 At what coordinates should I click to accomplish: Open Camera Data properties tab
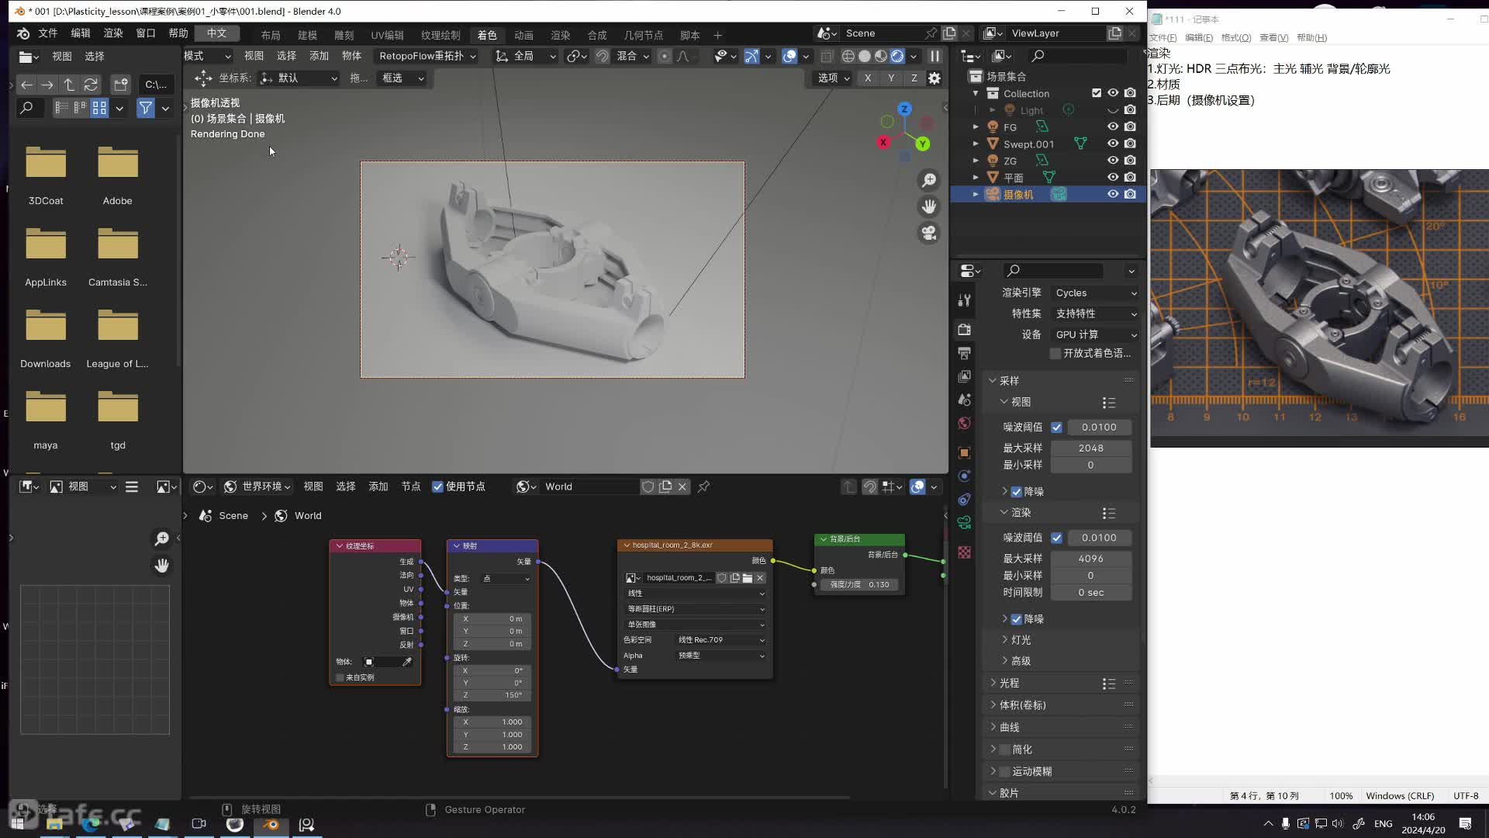964,522
